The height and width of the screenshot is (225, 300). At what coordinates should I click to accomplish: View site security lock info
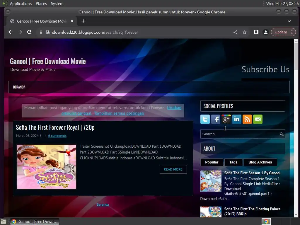tap(41, 32)
